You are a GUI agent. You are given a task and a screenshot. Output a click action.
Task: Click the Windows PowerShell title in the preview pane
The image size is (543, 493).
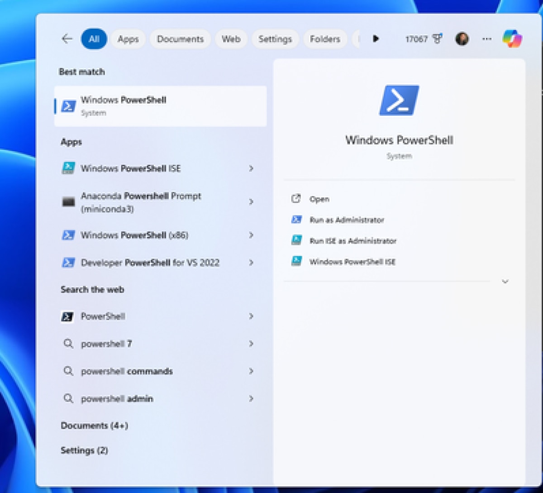399,140
